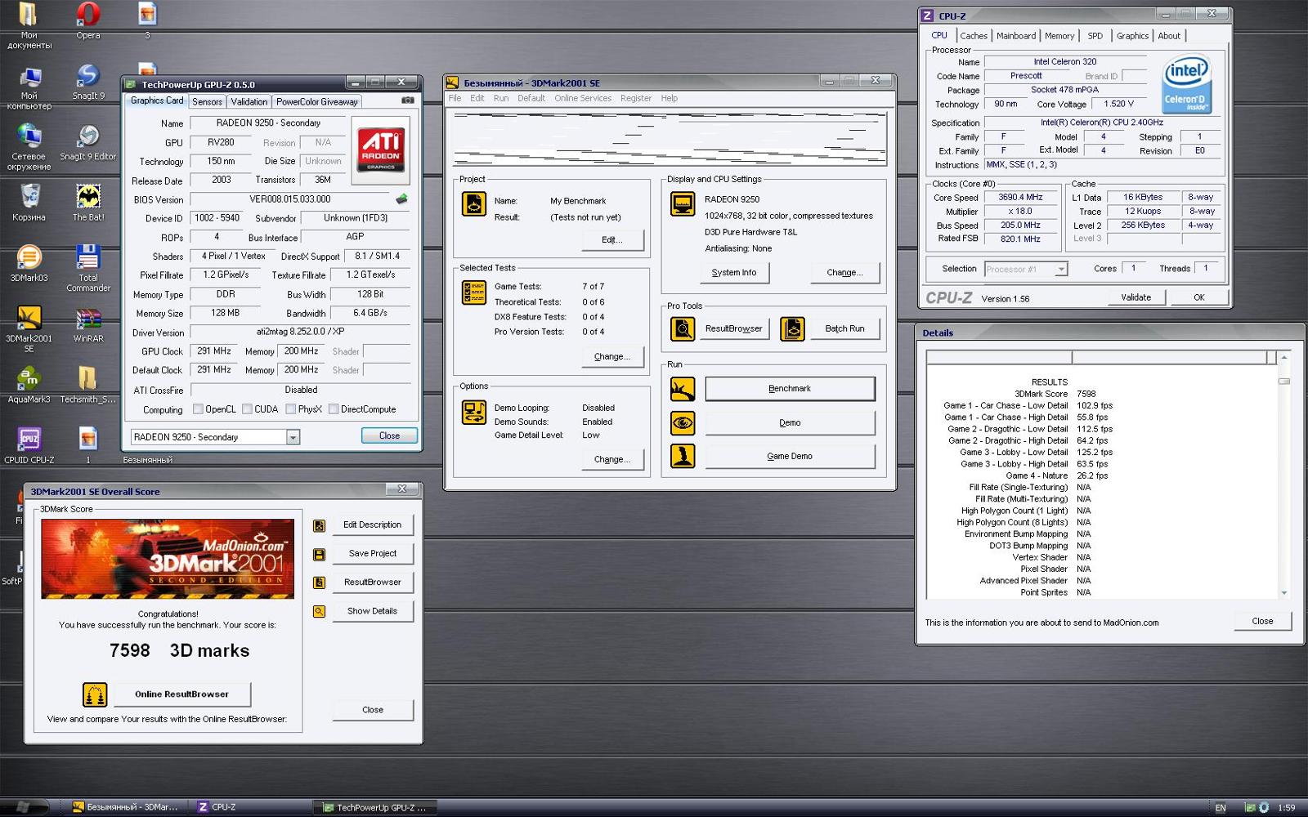
Task: Open the AquaMark3 desktop icon
Action: [29, 384]
